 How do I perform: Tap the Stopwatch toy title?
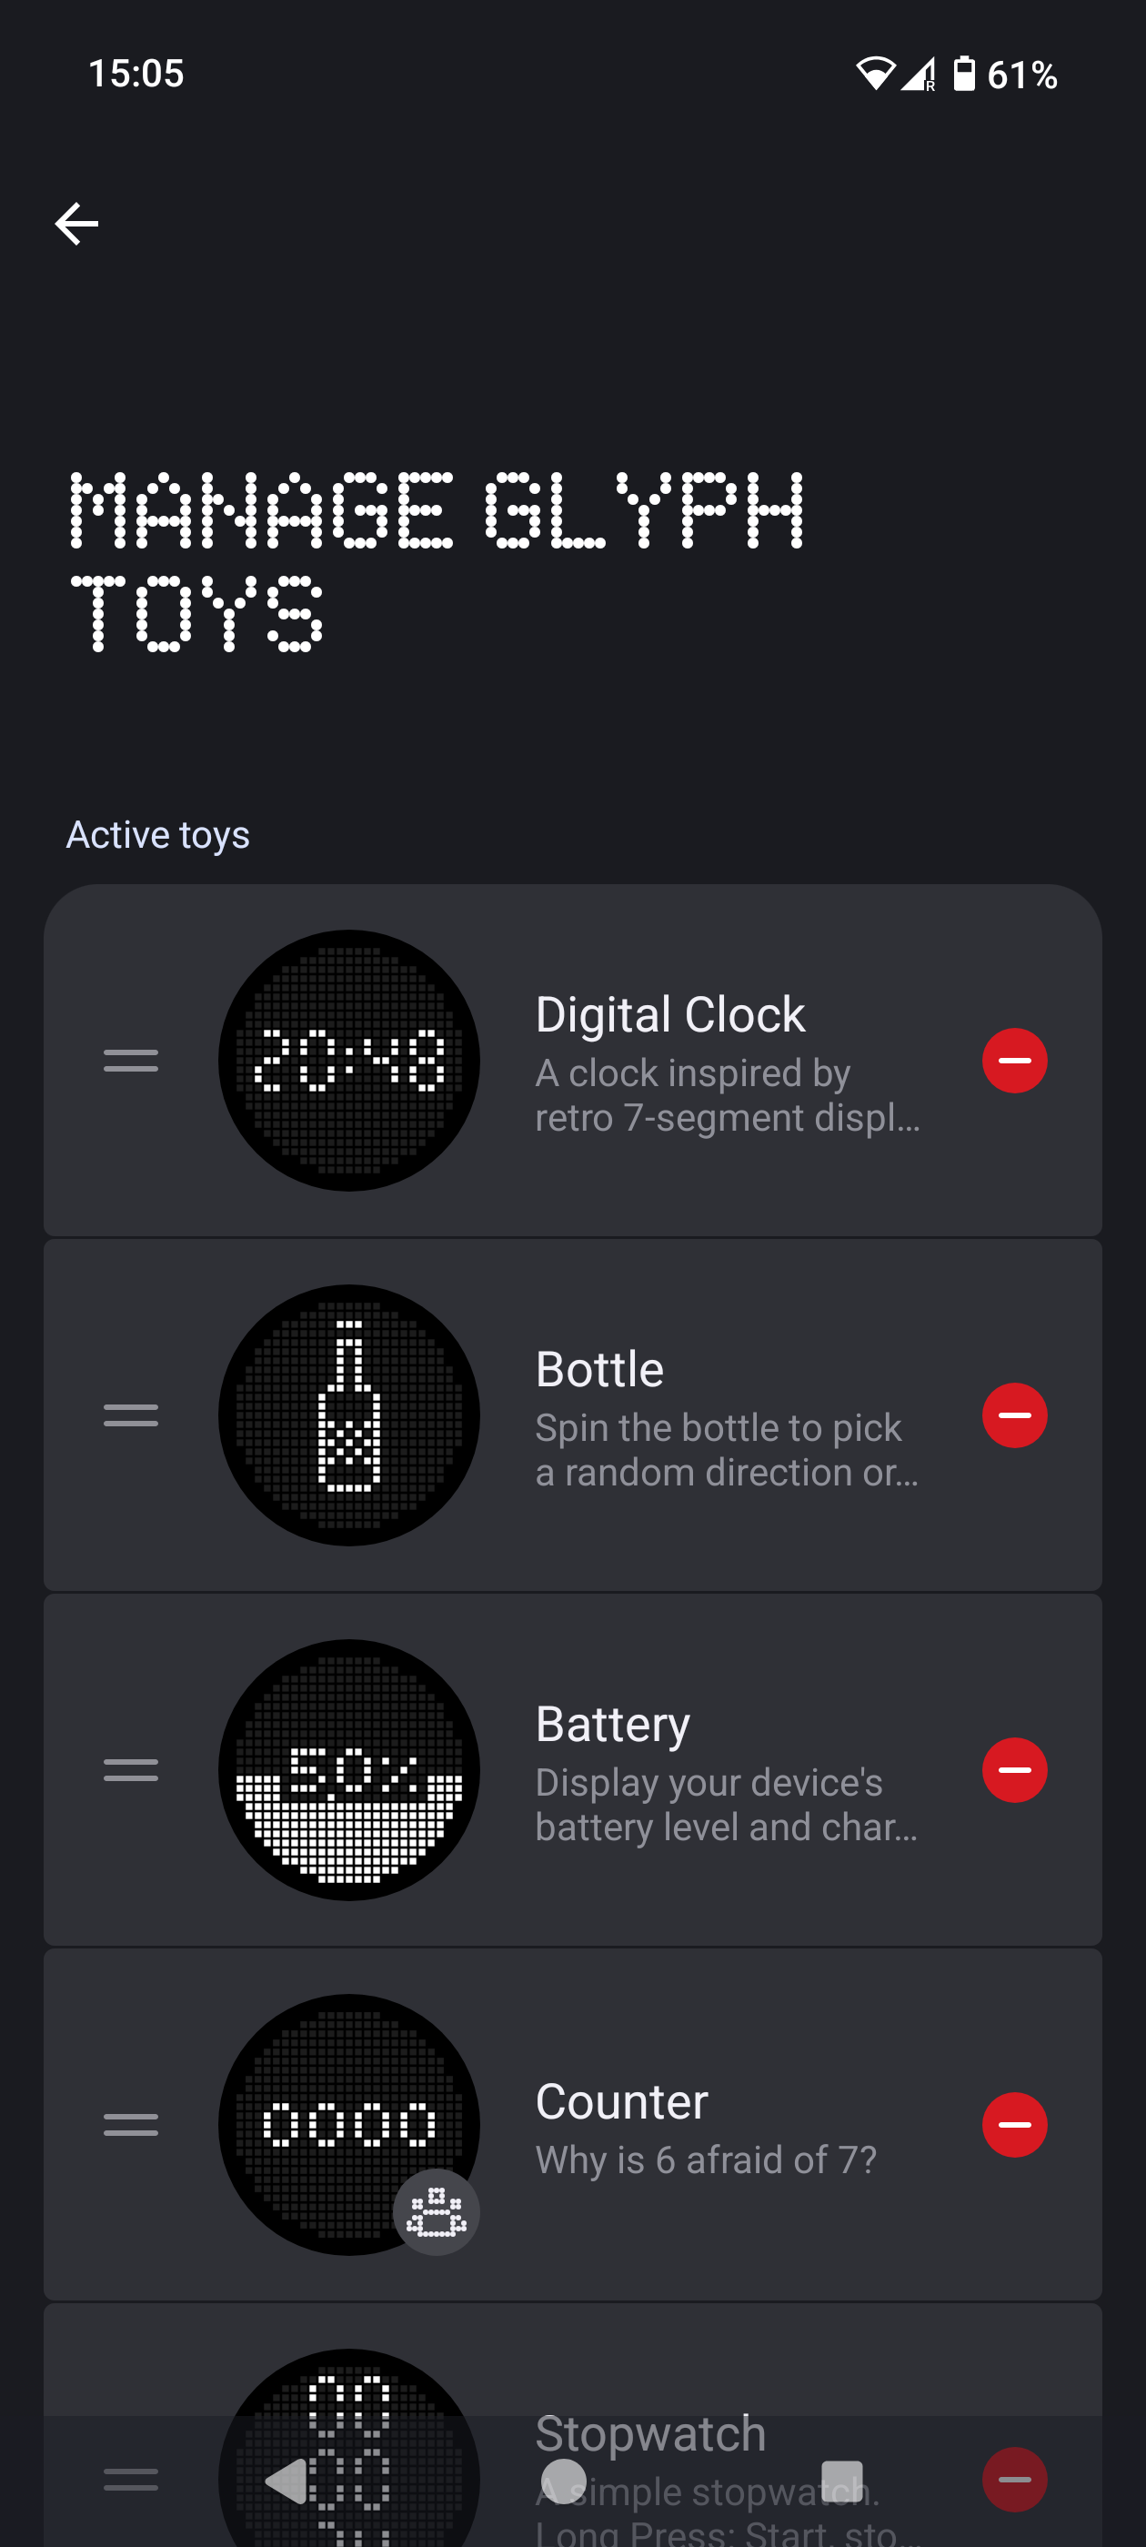click(649, 2434)
